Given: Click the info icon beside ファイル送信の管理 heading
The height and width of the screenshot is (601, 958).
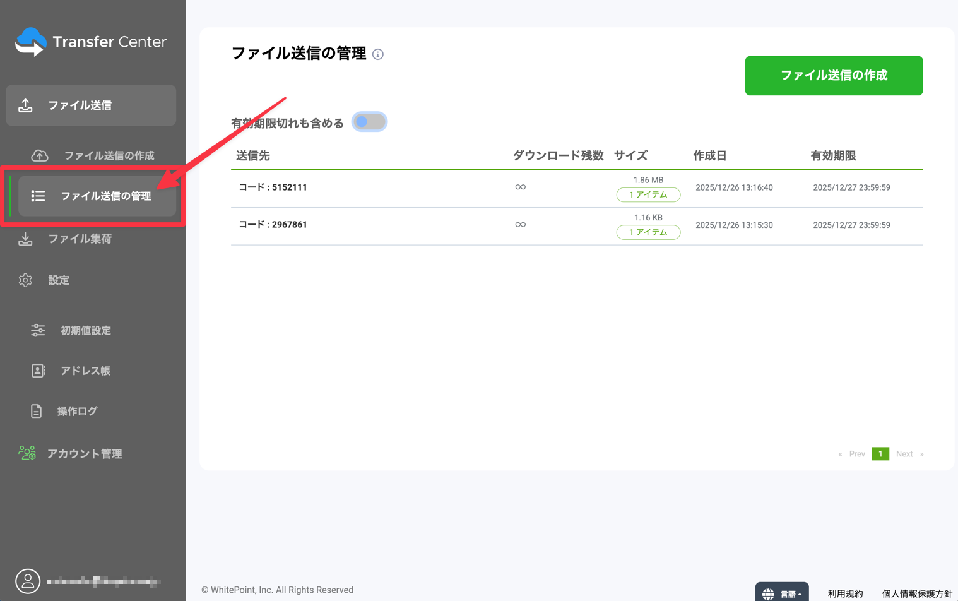Looking at the screenshot, I should point(378,55).
